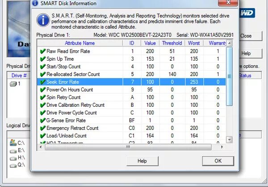Sort by the Threshold column header

pyautogui.click(x=172, y=43)
